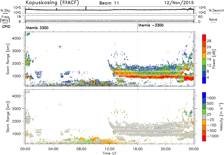The height and width of the screenshot is (155, 224).
Task: Click the "16:00" time tick label
Action: (x=137, y=149)
